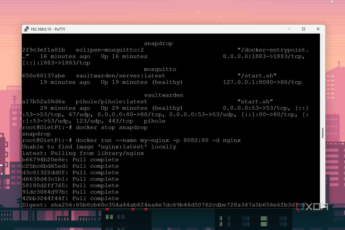The image size is (345, 230).
Task: Click container ID 2f9c3ef1a01b
Action: [44, 50]
